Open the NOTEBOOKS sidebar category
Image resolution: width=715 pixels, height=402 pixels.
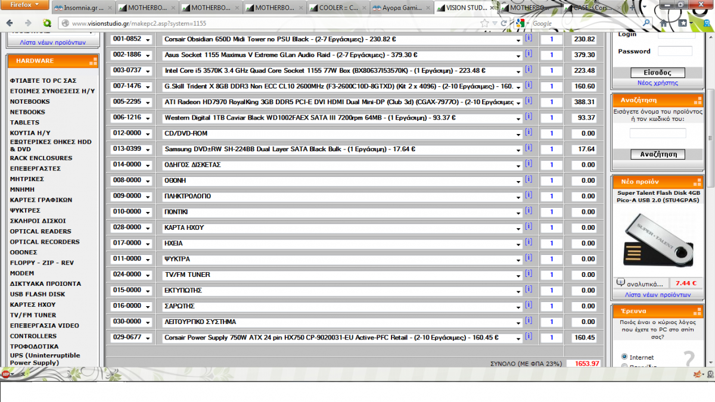(x=30, y=101)
